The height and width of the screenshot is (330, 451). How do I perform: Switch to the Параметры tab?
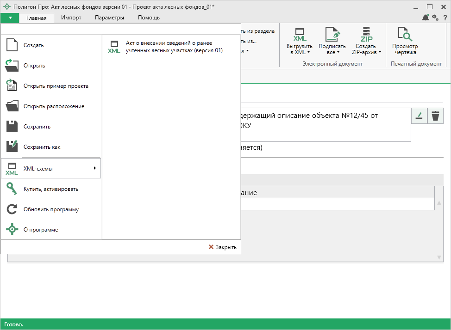point(109,18)
